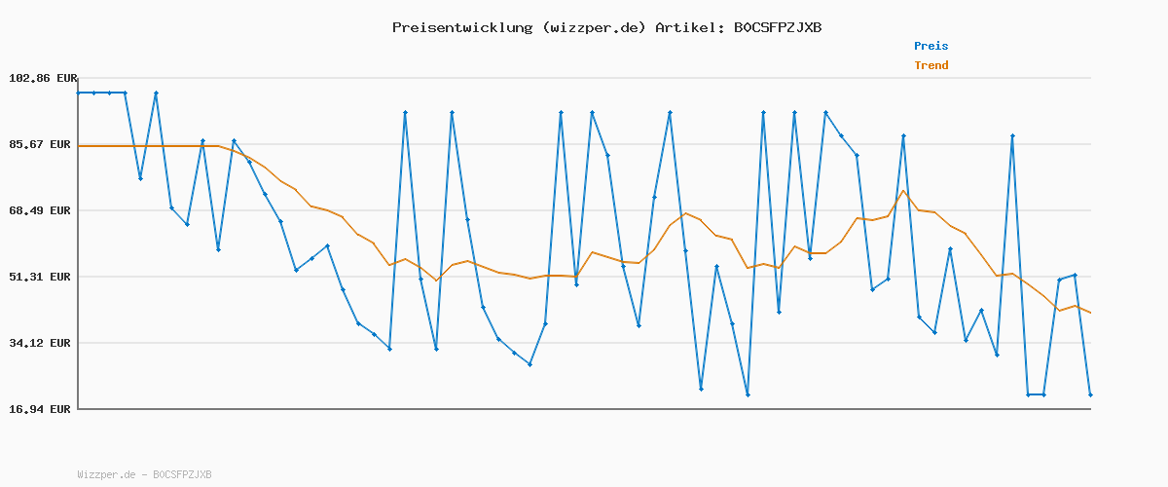Click the 51.31 EUR axis label
Viewport: 1168px width, 487px height.
[x=42, y=277]
